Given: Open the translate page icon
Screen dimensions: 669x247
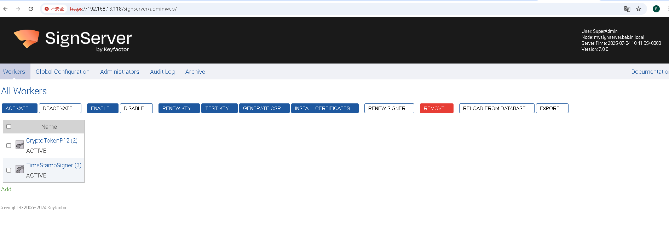Looking at the screenshot, I should pos(627,9).
